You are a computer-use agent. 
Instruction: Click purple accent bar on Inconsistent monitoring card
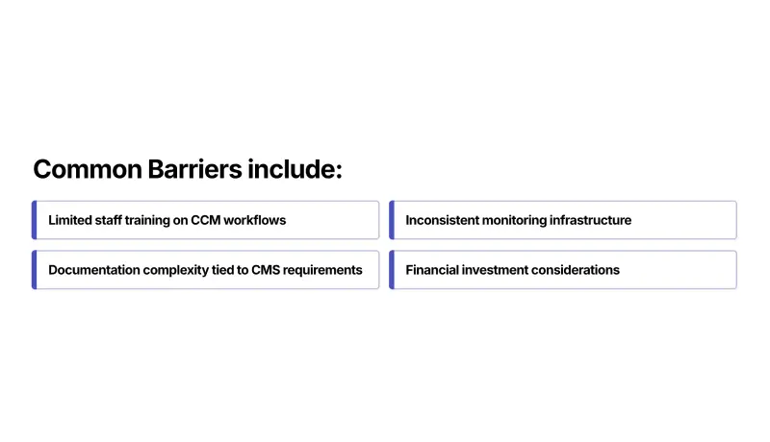(x=392, y=220)
